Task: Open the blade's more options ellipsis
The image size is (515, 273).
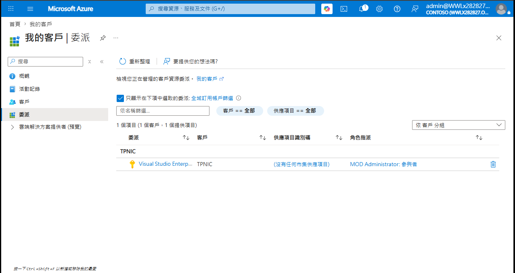Action: coord(116,38)
